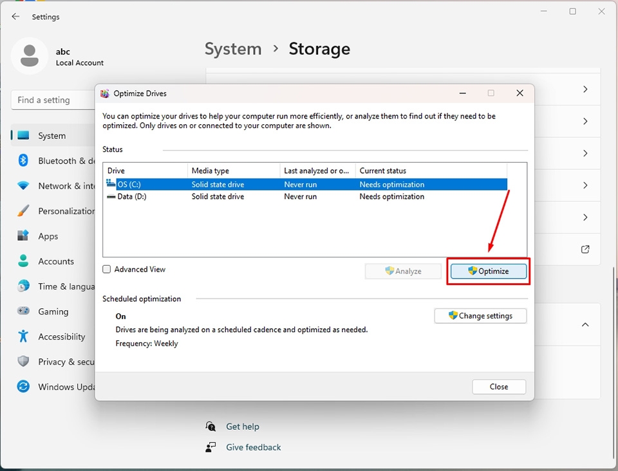The image size is (618, 471).
Task: Select the OS (C:) drive row
Action: (x=306, y=184)
